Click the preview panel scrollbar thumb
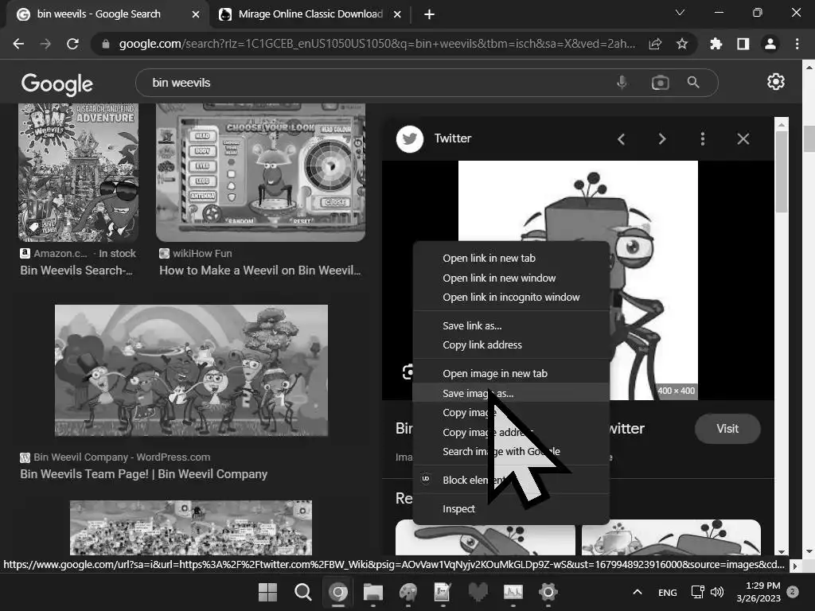Screen dimensions: 815x611 (x=782, y=172)
